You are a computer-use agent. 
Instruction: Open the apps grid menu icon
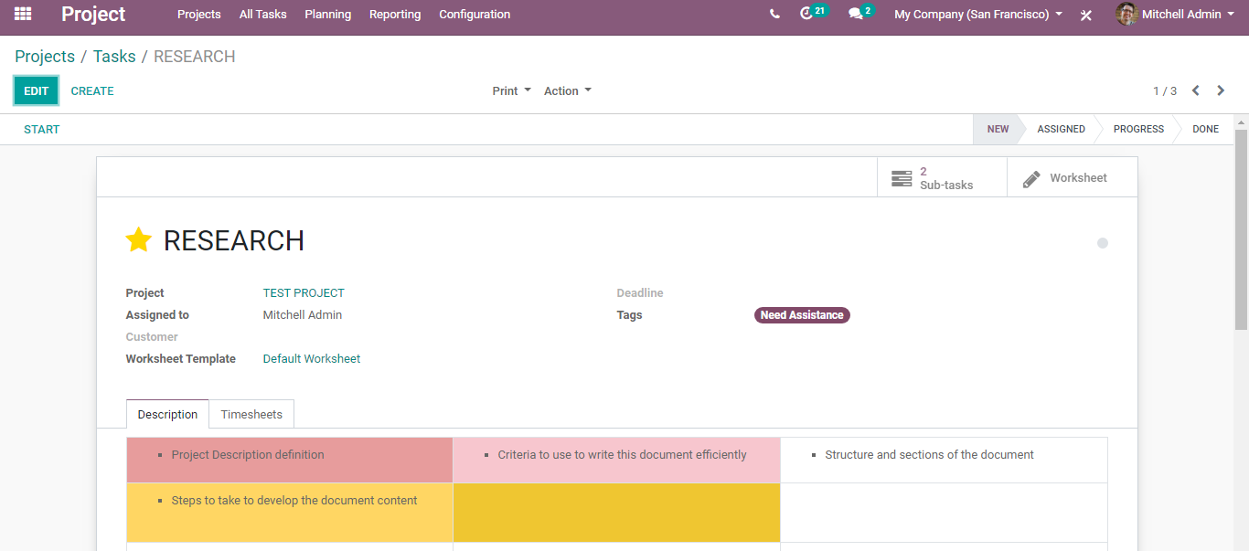[23, 14]
